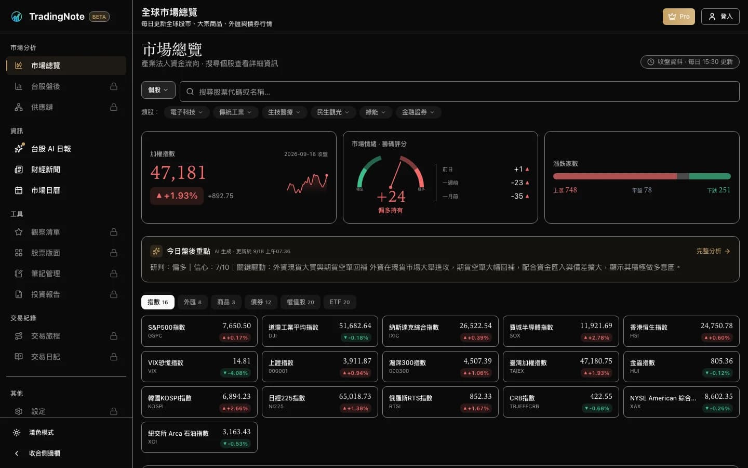Click the stock search input field
Screen dimensions: 748x468
pyautogui.click(x=460, y=92)
